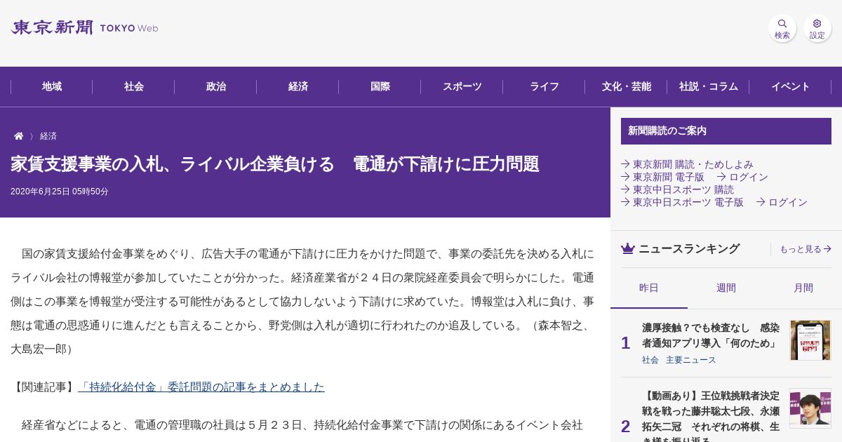
Task: Open the smartphone app thumbnail for ranking 1
Action: pyautogui.click(x=810, y=340)
